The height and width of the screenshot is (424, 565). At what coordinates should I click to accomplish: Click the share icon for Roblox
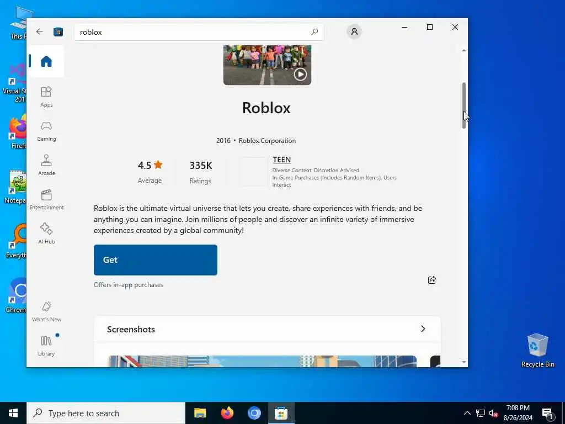(x=431, y=280)
